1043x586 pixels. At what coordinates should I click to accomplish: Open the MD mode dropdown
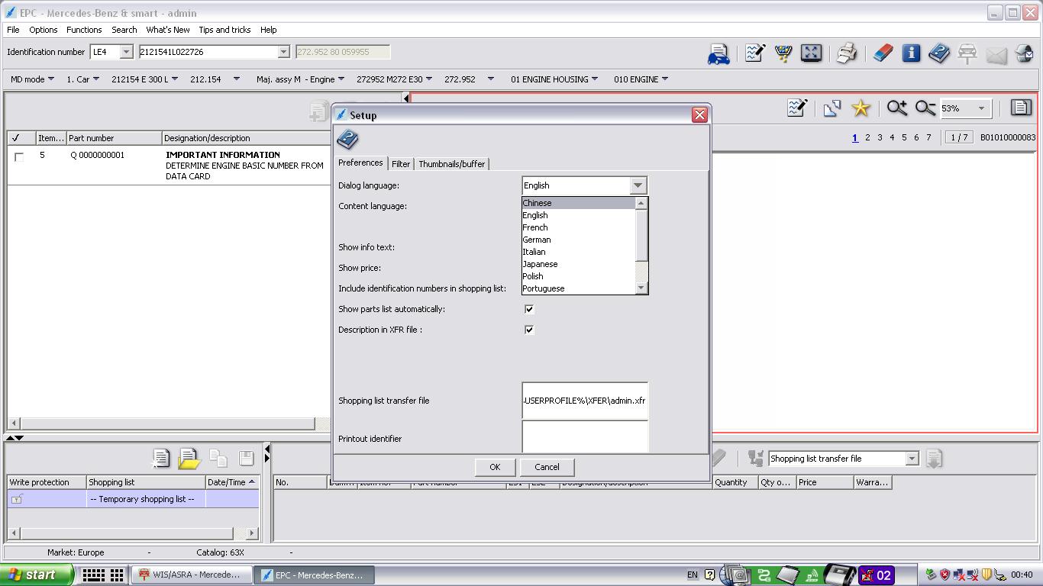(x=32, y=79)
